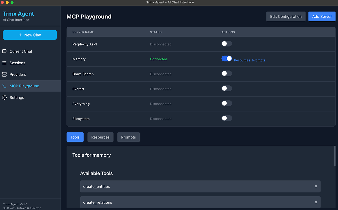Enable the Filesystem server toggle

pyautogui.click(x=227, y=118)
